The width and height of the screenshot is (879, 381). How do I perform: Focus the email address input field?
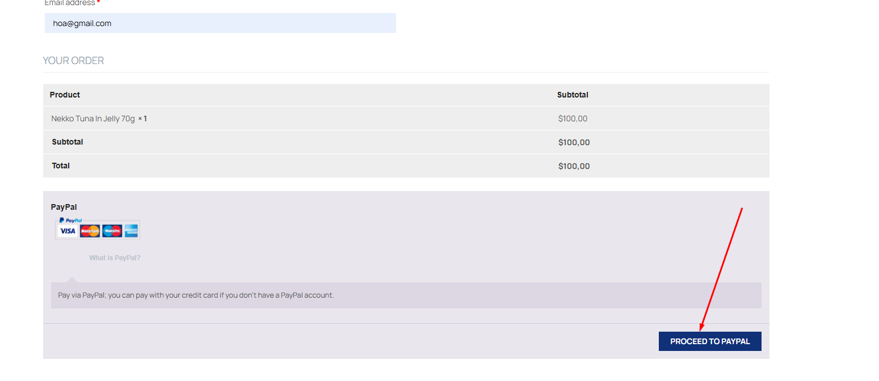click(220, 23)
